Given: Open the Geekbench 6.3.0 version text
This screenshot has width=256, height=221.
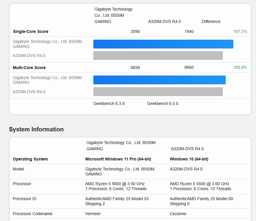Looking at the screenshot, I should [x=109, y=103].
